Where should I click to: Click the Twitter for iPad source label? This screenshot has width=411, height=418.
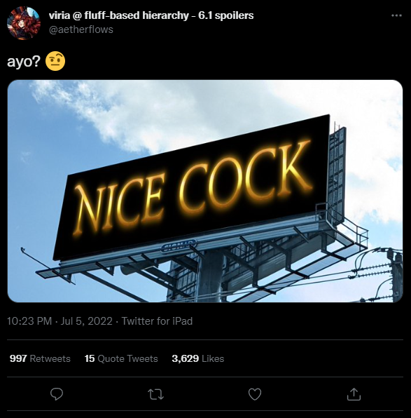[x=157, y=321]
